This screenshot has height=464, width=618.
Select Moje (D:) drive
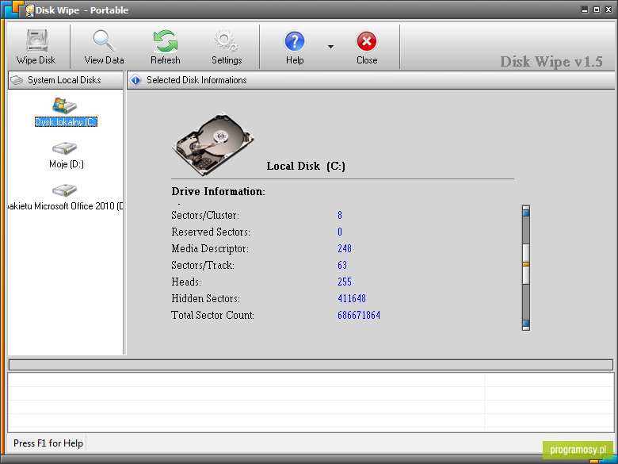66,155
